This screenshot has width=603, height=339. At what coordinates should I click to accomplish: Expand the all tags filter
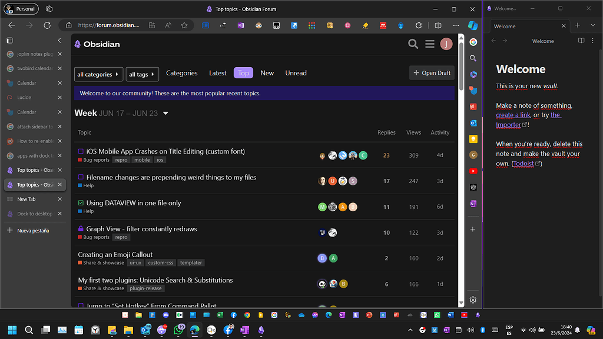pos(143,74)
